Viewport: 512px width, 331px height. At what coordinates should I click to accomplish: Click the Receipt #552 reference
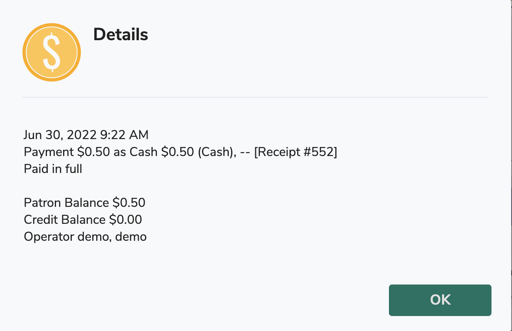click(x=295, y=152)
